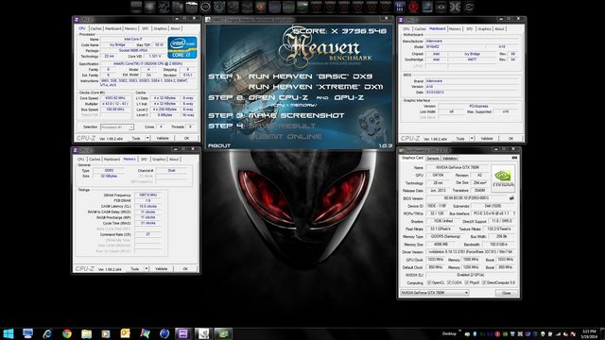The width and height of the screenshot is (605, 340).
Task: Expand the Tools dropdown arrow in memory CPU-Z
Action: 147,268
